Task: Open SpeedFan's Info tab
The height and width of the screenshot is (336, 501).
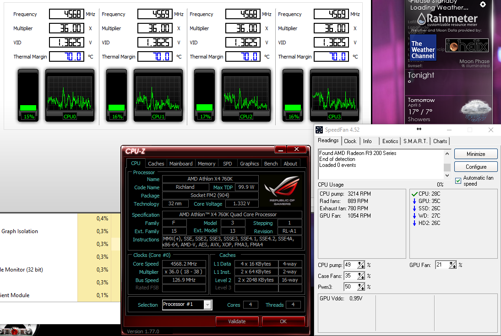Action: pos(367,141)
